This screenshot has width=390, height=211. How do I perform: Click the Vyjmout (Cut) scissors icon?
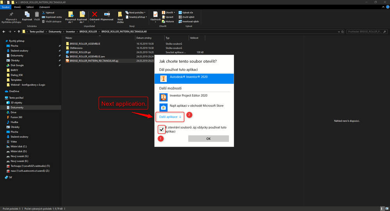[x=43, y=12]
